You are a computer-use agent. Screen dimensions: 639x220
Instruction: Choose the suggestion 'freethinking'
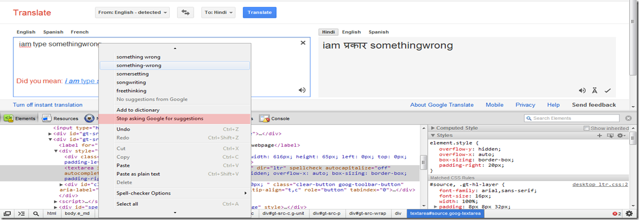(x=175, y=91)
